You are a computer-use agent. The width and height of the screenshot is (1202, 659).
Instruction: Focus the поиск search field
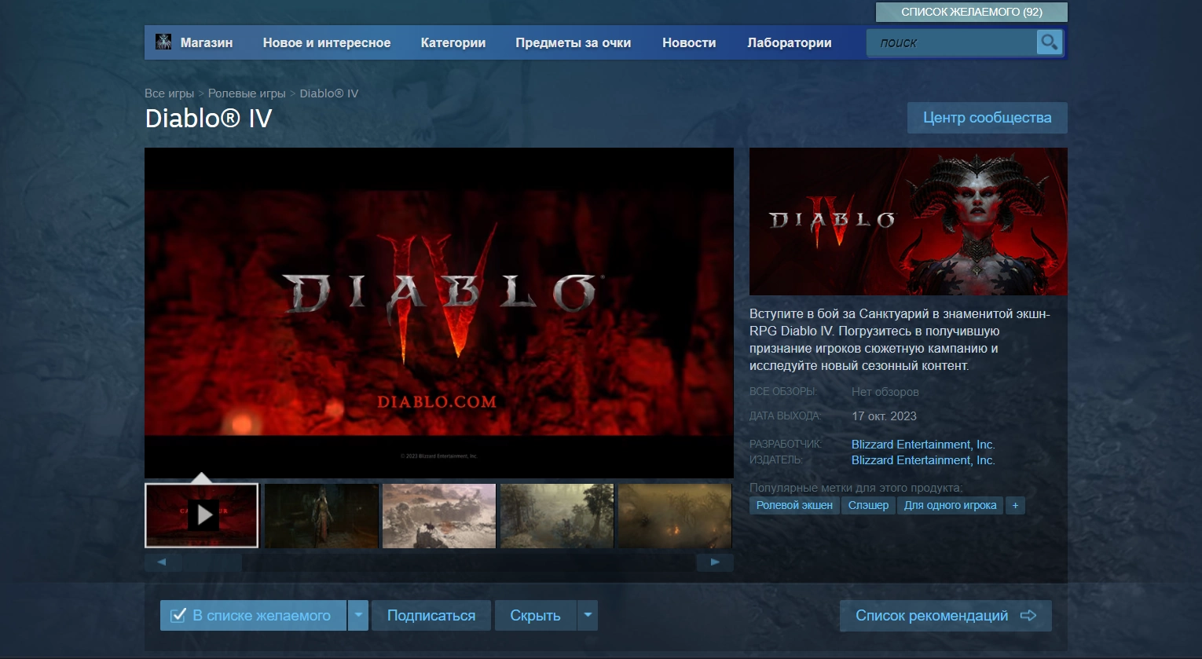tap(952, 42)
